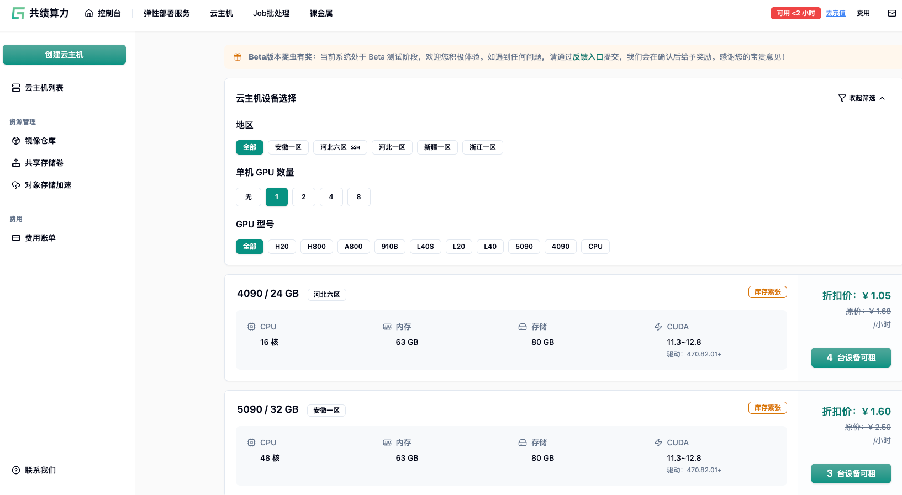Click the 云主机列表 server icon in sidebar
The width and height of the screenshot is (902, 495).
pos(16,88)
